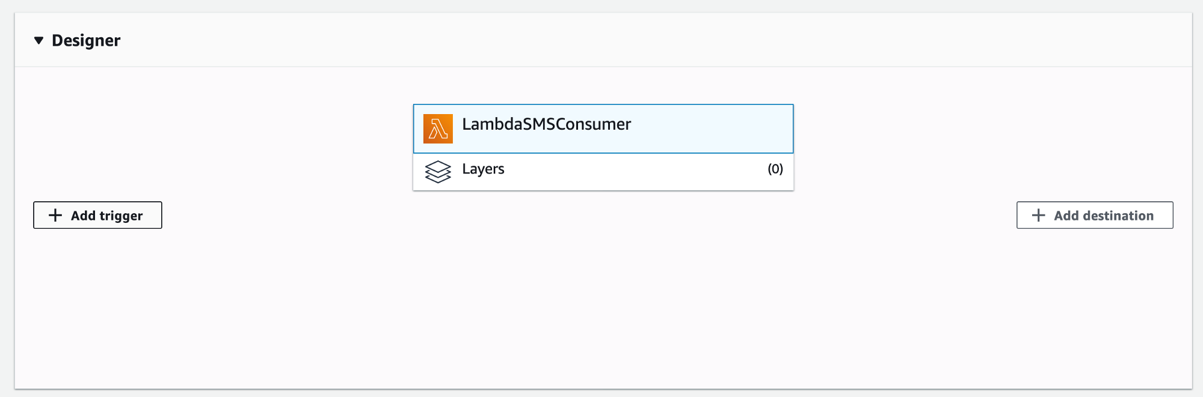Image resolution: width=1203 pixels, height=397 pixels.
Task: Collapse the Designer section using the triangle
Action: tap(38, 41)
